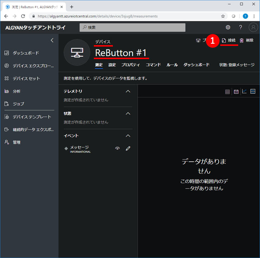This screenshot has height=258, width=260.
Task: Edit the メッセージ event with pencil icon
Action: (x=128, y=148)
